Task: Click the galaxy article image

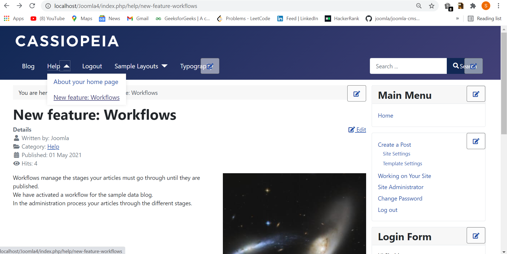Action: 294,213
